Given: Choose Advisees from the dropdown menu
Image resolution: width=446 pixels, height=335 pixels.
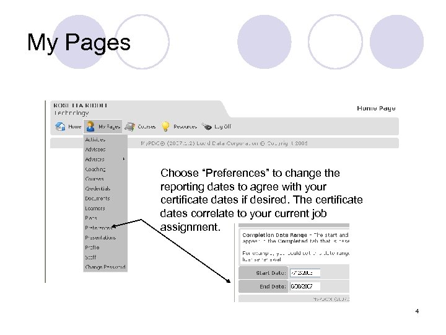Looking at the screenshot, I should coord(95,150).
